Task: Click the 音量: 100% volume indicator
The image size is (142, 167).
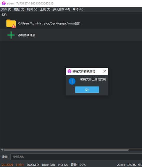Action: (78, 165)
